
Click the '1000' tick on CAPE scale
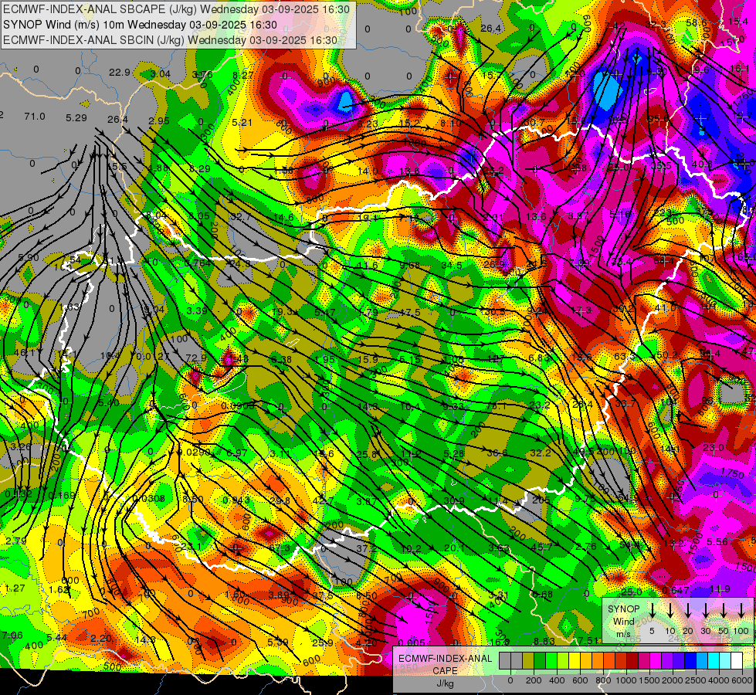(x=626, y=680)
